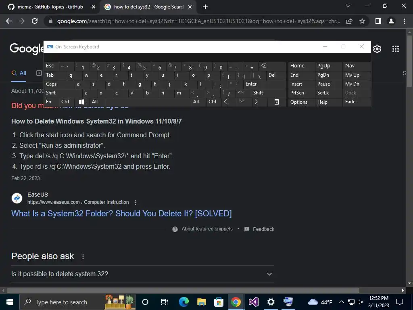This screenshot has width=413, height=310.
Task: Toggle left Alt on On-Screen Keyboard
Action: tap(97, 102)
